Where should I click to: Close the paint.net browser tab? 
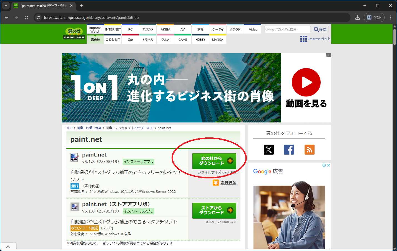point(71,6)
